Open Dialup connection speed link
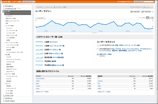The height and width of the screenshot is (104, 158). tap(99, 89)
